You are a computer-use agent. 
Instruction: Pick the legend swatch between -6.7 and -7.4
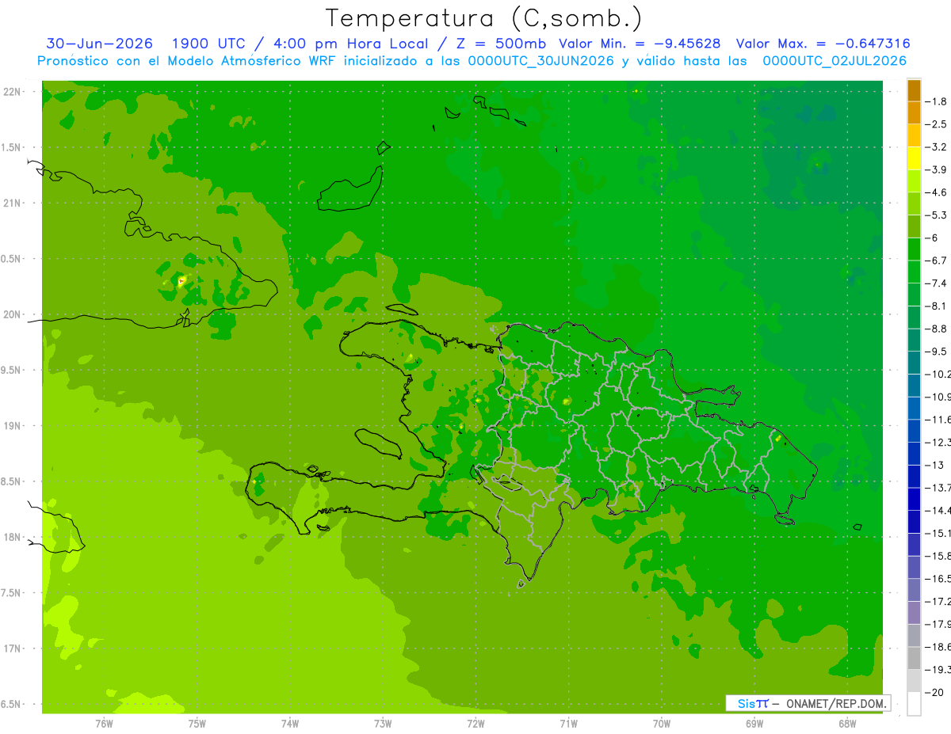[x=914, y=272]
